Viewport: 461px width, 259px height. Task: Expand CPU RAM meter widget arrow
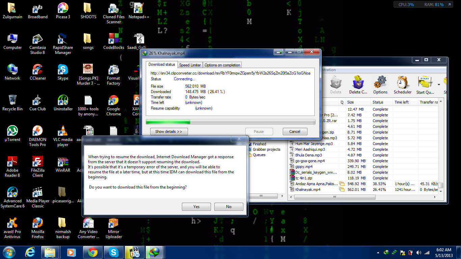pyautogui.click(x=449, y=5)
